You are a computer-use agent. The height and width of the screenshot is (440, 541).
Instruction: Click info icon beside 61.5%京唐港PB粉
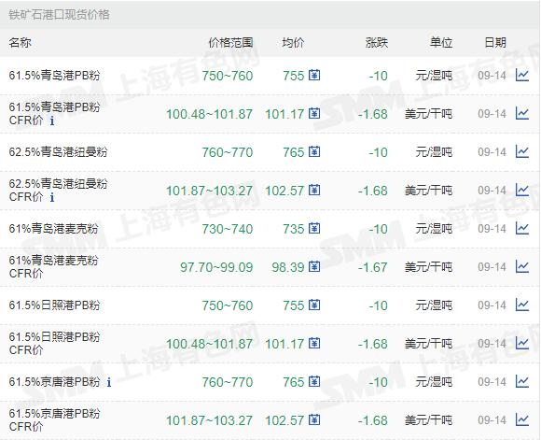[x=109, y=382]
